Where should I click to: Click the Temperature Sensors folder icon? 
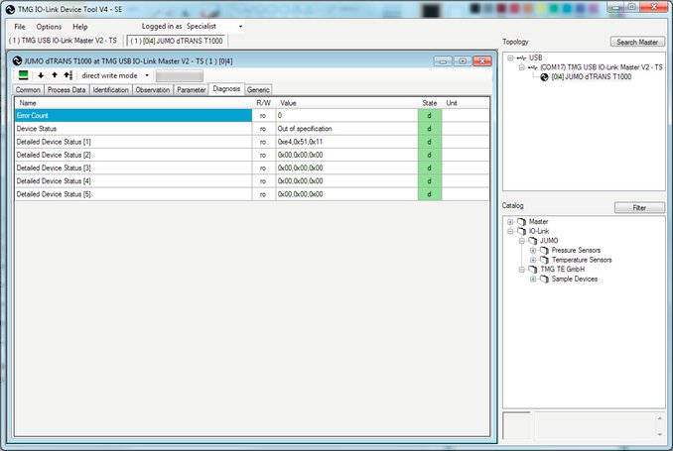pyautogui.click(x=544, y=260)
